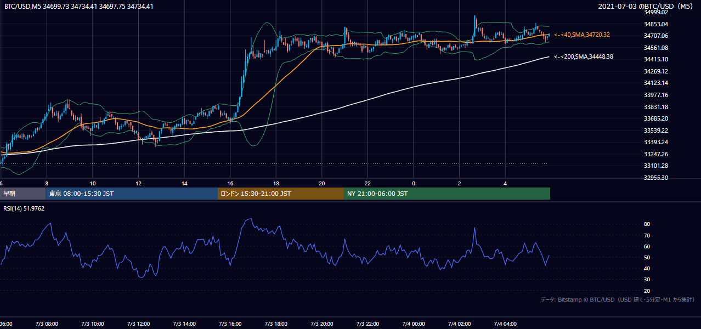Select the ロンドン 15:30-21:00 JST session band
The height and width of the screenshot is (329, 701).
281,194
